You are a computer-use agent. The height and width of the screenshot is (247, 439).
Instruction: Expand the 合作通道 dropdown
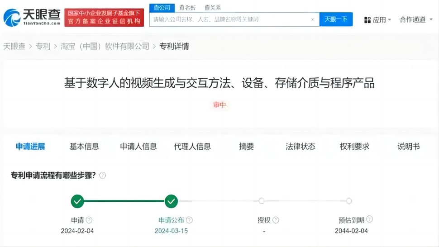[416, 19]
